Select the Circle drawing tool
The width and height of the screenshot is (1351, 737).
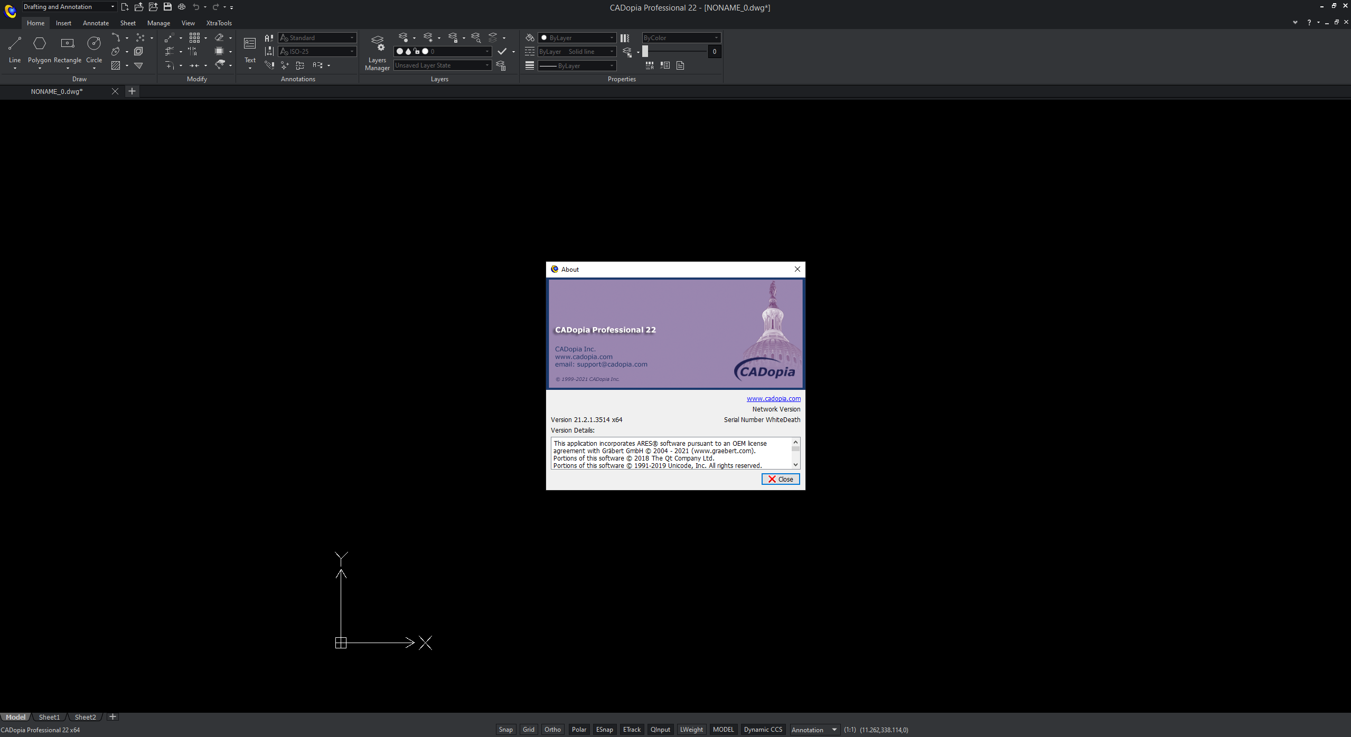[94, 49]
